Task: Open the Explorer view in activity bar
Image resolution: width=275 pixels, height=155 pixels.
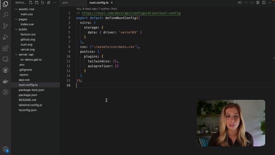Action: 6,4
